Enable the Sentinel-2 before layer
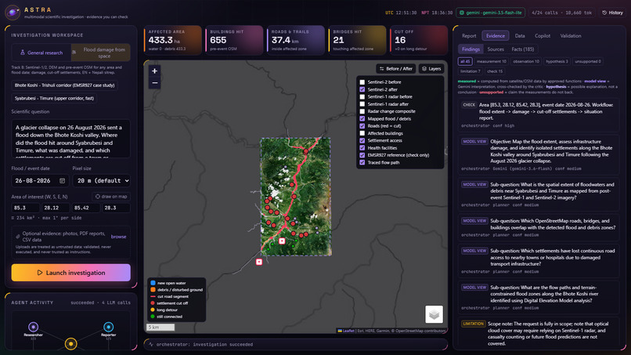Viewport: 631px width, 355px height. (362, 82)
